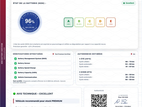This screenshot has height=107, width=142.
Task: Click the snowflake icon beside HIVER (0°C)
Action: [x=80, y=72]
